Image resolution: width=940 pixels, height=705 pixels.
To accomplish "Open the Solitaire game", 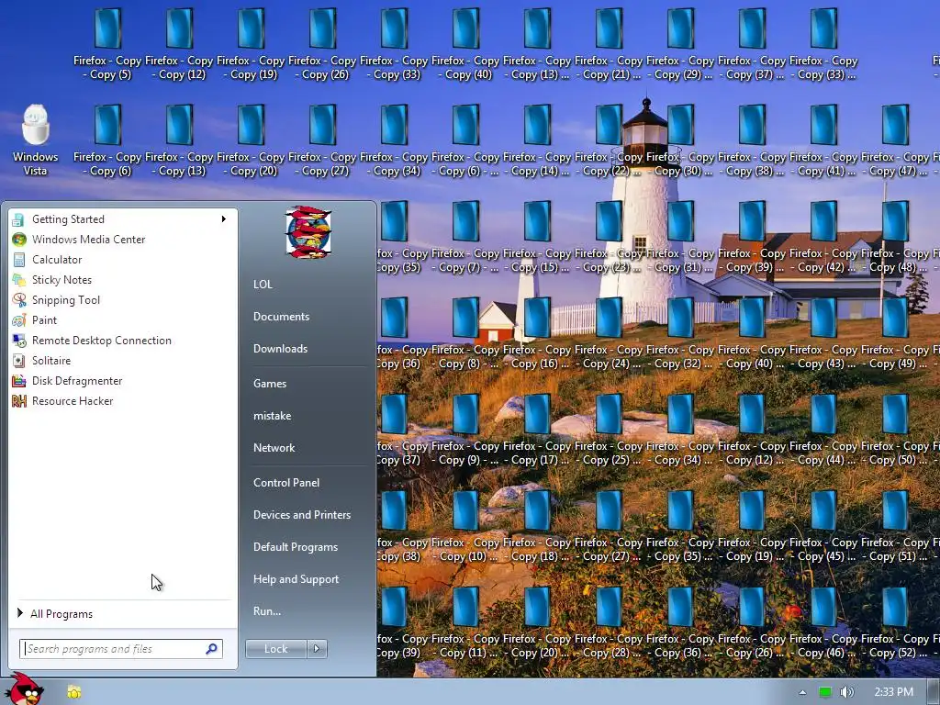I will [x=123, y=360].
